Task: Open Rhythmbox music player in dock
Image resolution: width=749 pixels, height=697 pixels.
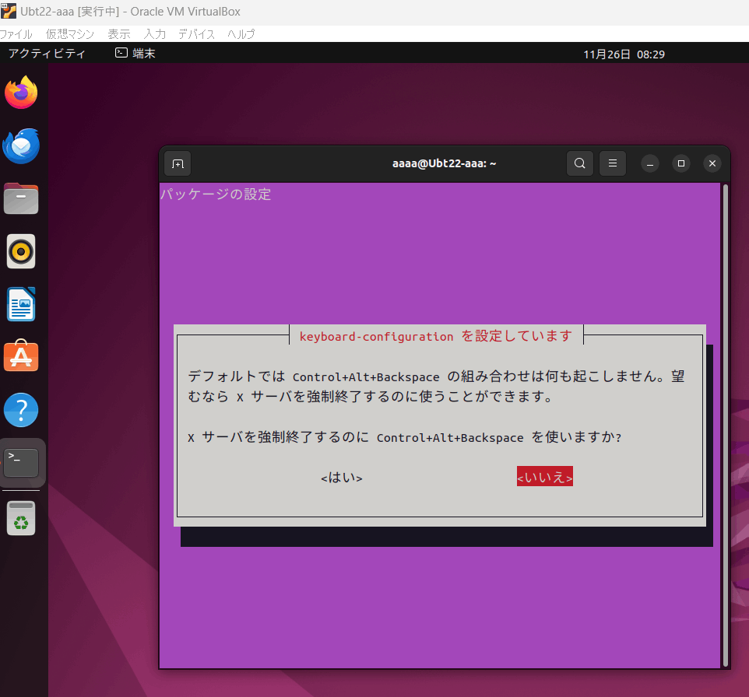Action: 21,251
